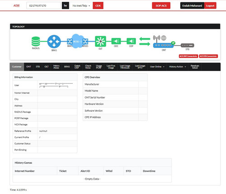This screenshot has height=194, width=226.
Task: Expand the User Online dropdown menu
Action: [x=157, y=66]
